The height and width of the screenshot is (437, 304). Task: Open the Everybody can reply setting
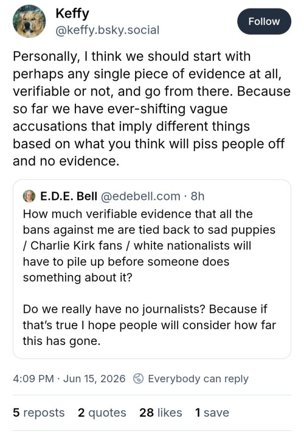[198, 378]
